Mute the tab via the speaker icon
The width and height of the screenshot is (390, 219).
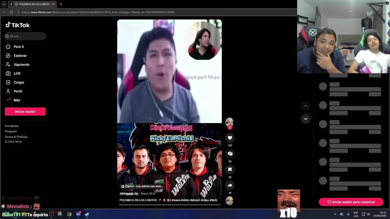(16, 4)
